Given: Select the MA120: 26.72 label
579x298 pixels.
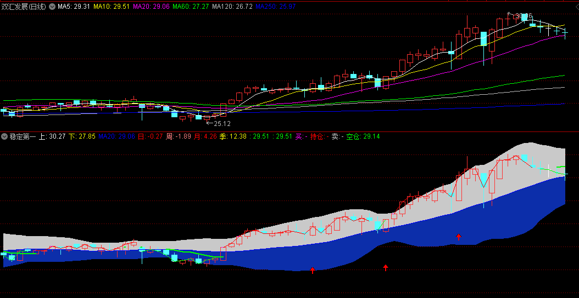Looking at the screenshot, I should pyautogui.click(x=232, y=7).
